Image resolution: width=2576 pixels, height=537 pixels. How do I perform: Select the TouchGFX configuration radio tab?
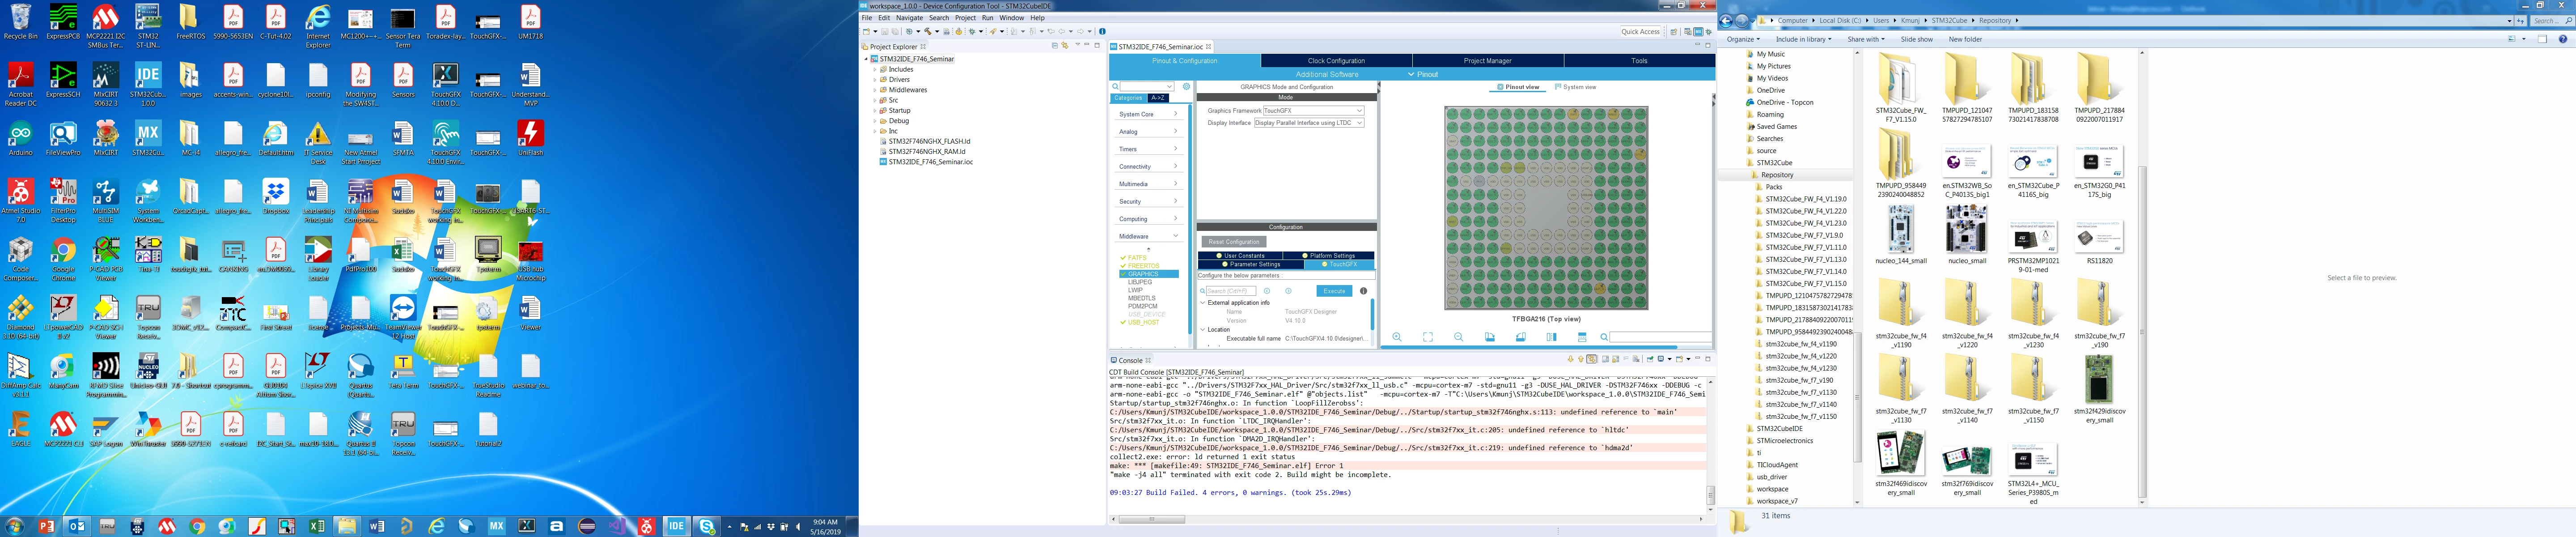coord(1339,265)
